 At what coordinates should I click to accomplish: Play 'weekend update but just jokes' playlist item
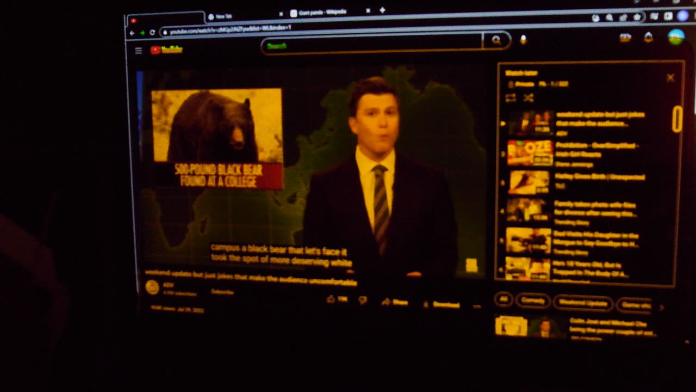[x=576, y=123]
